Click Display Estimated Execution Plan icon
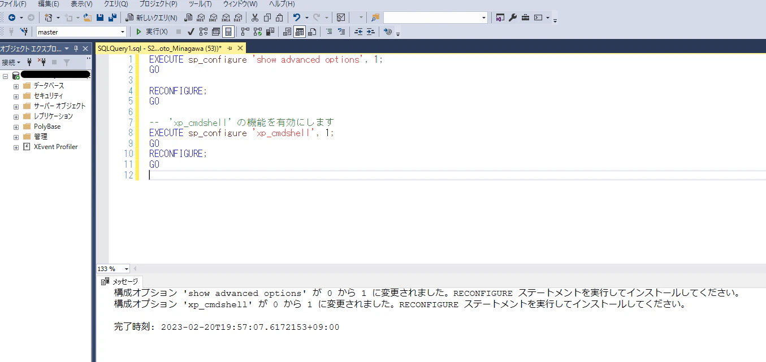The width and height of the screenshot is (766, 362). click(204, 32)
